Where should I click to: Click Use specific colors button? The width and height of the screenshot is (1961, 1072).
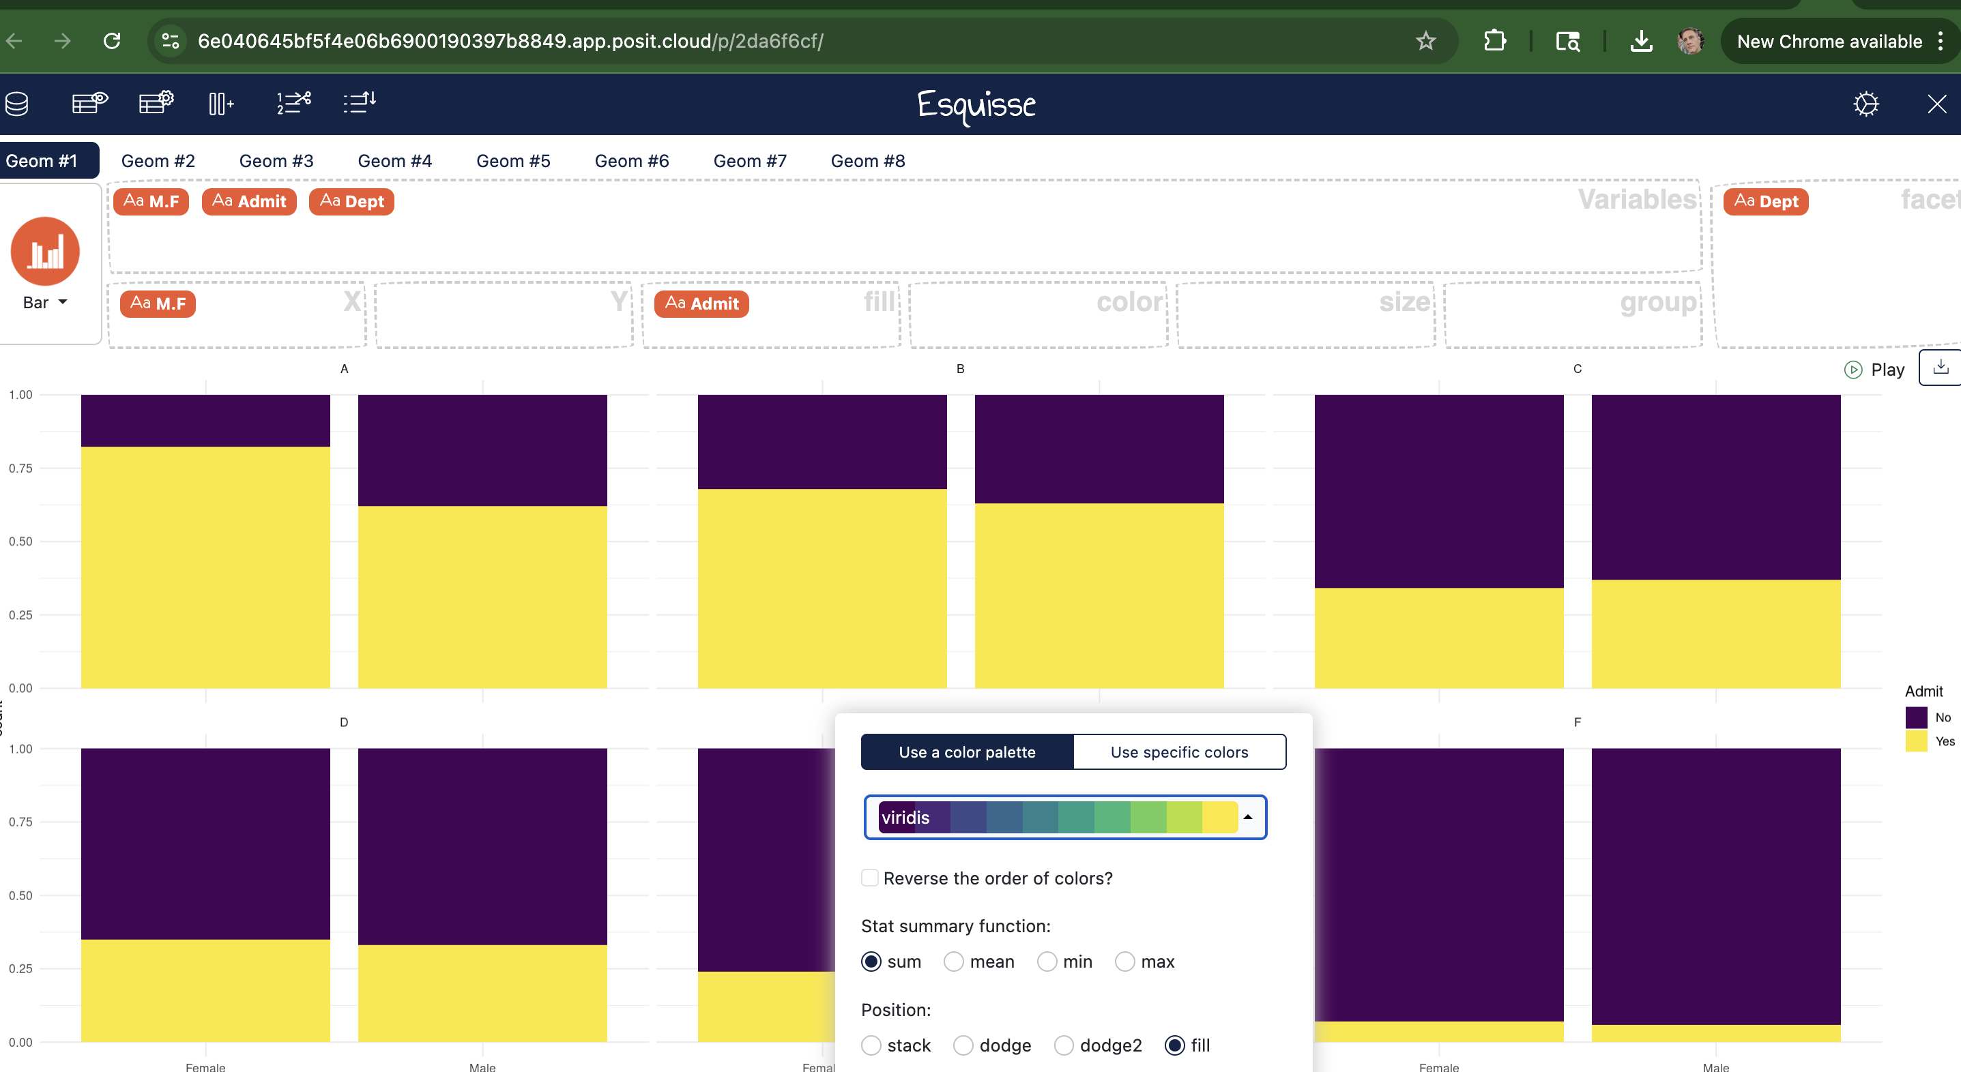pyautogui.click(x=1179, y=751)
